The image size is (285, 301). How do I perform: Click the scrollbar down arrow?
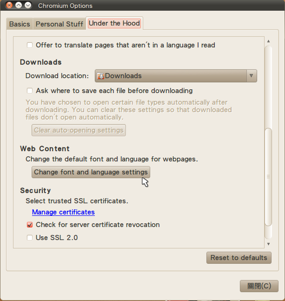(x=269, y=244)
